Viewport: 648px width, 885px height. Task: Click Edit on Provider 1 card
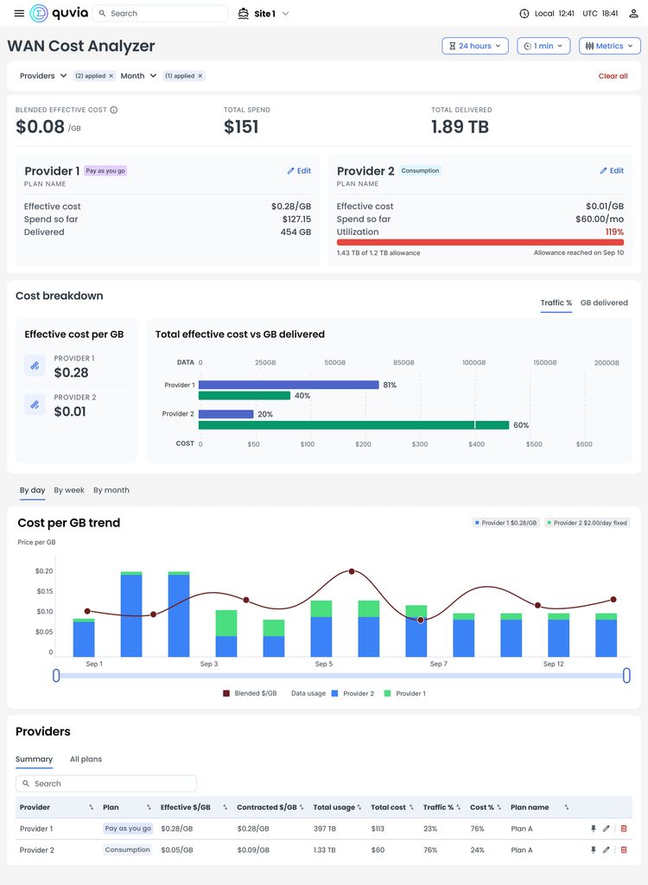(299, 171)
